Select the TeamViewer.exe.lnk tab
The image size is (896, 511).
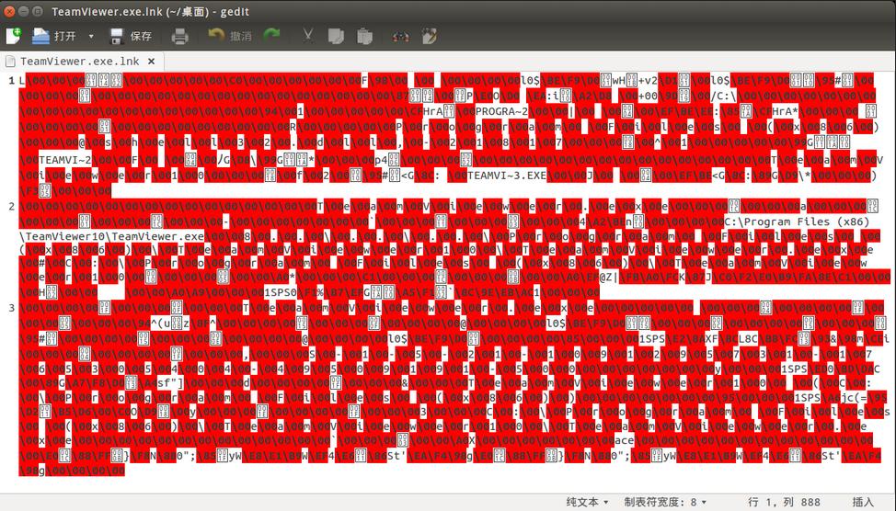click(79, 61)
